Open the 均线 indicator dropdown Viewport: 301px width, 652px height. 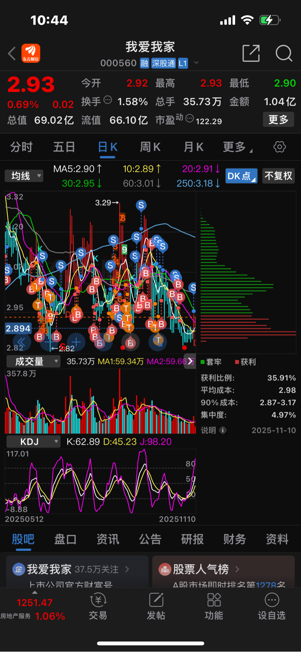pos(24,176)
